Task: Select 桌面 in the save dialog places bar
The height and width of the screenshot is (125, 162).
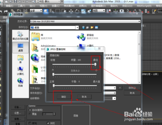Action: coord(21,48)
